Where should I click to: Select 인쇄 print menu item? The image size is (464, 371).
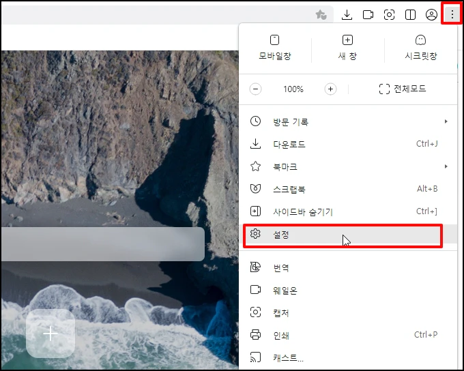348,335
